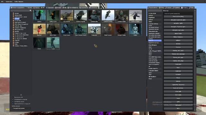Click the 'Emitters' cleanup button
This screenshot has height=115, width=206.
[178, 81]
